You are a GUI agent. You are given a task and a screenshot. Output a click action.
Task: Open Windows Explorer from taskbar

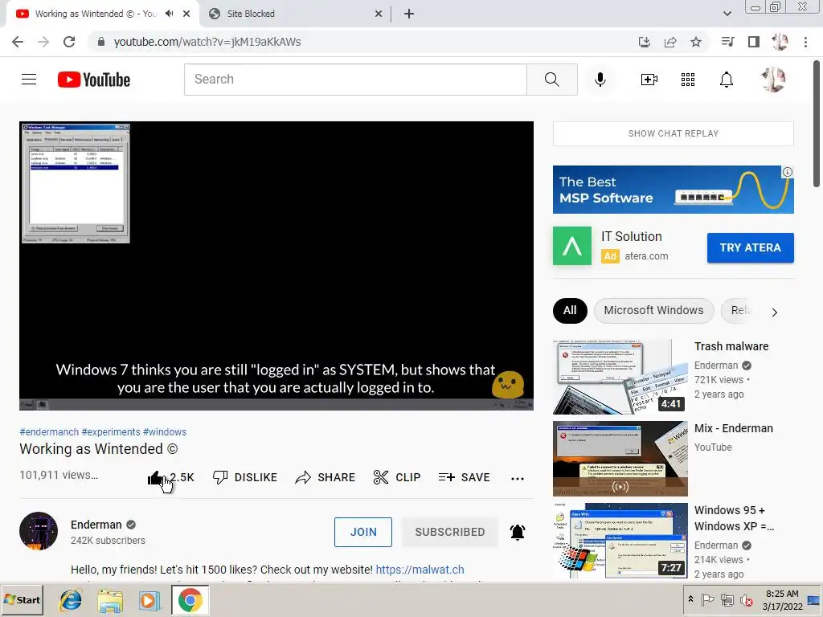coord(110,600)
